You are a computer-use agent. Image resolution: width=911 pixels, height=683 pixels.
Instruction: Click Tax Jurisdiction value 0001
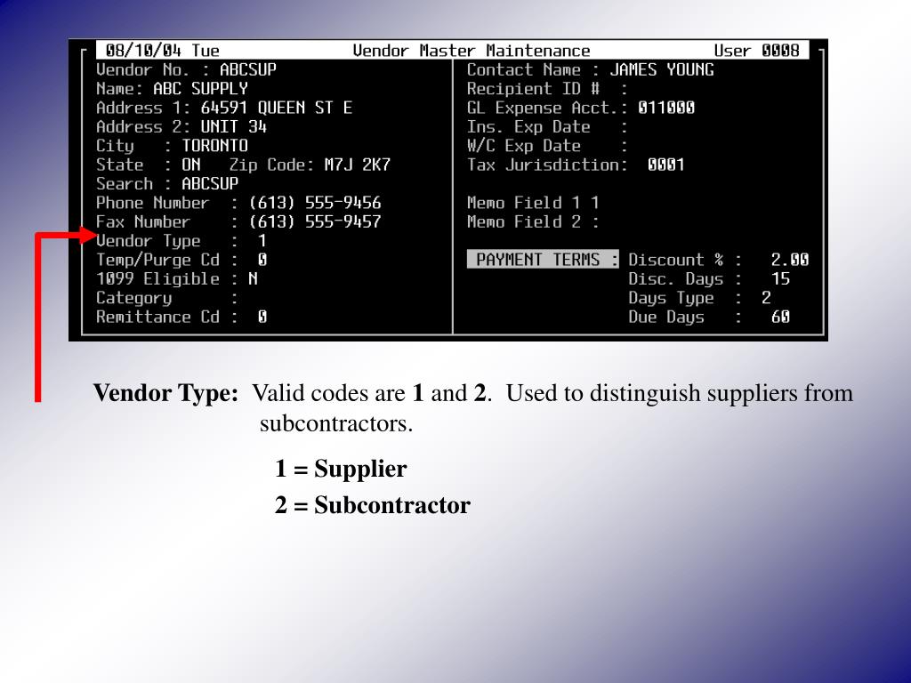665,165
